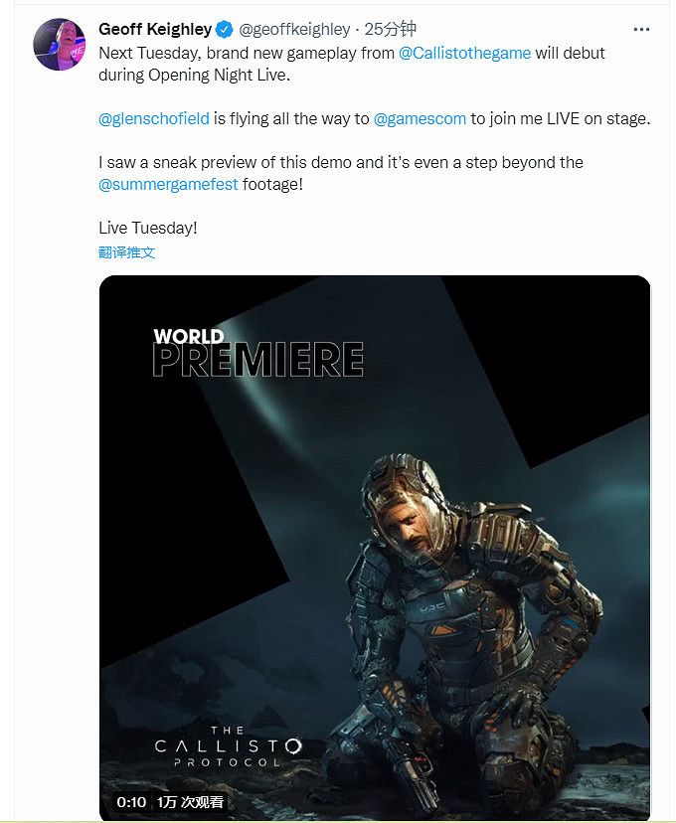The height and width of the screenshot is (823, 676).
Task: Click the @geoffkeighley handle
Action: (x=294, y=30)
